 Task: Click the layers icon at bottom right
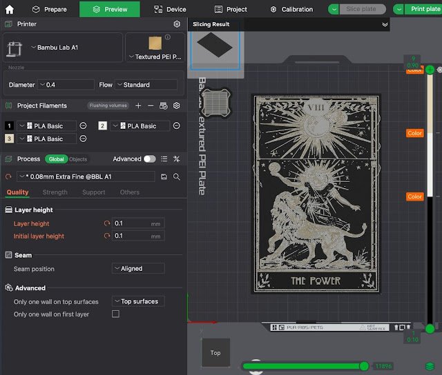tap(430, 366)
